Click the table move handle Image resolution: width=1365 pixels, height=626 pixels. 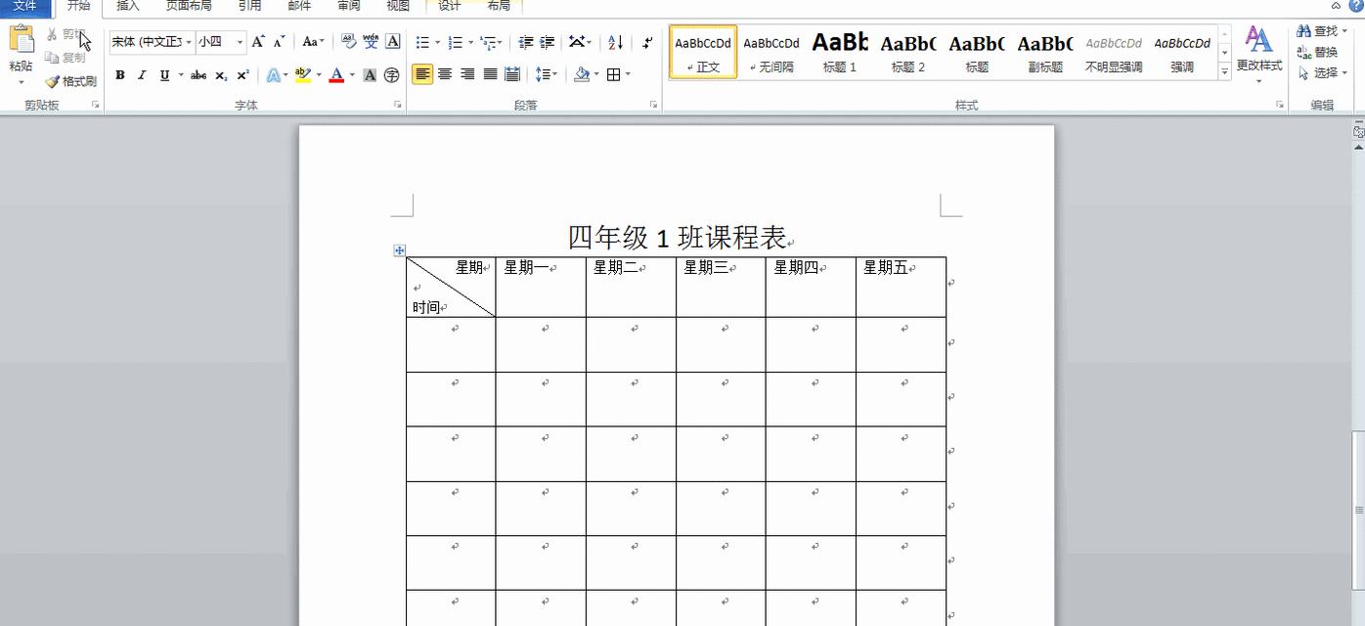pos(400,250)
